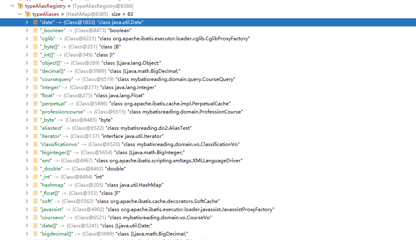Click the map entry icon beside "date"
Screen dimensions: 416x240
coord(35,22)
